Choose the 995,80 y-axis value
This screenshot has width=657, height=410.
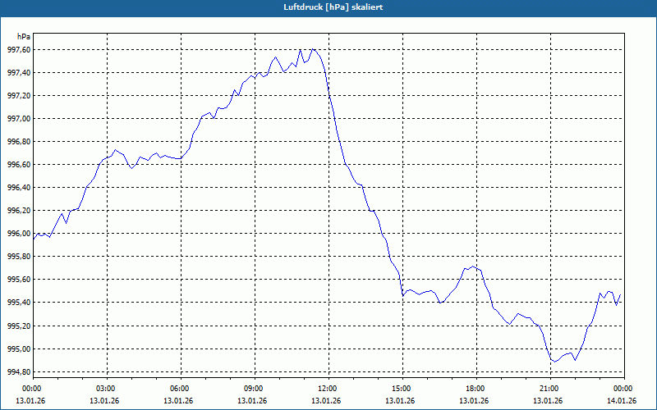pos(19,257)
